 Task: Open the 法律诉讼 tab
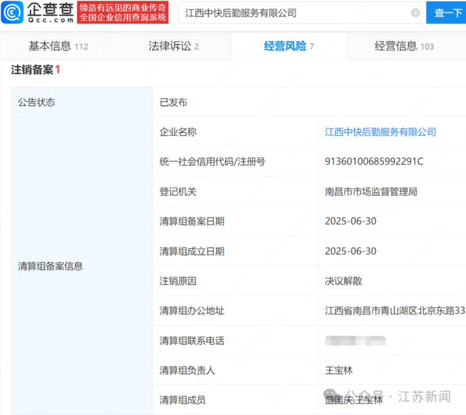pos(173,47)
